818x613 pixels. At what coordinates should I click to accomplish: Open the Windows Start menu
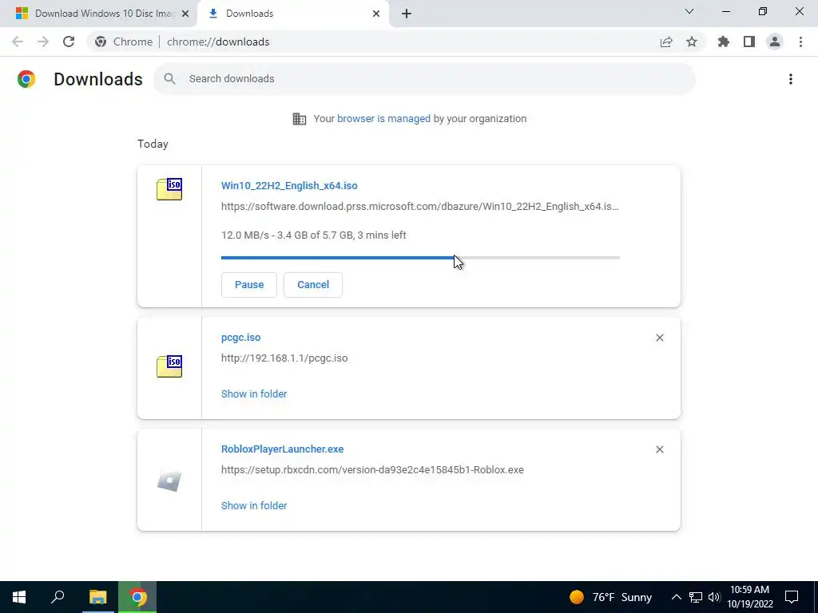click(x=19, y=597)
